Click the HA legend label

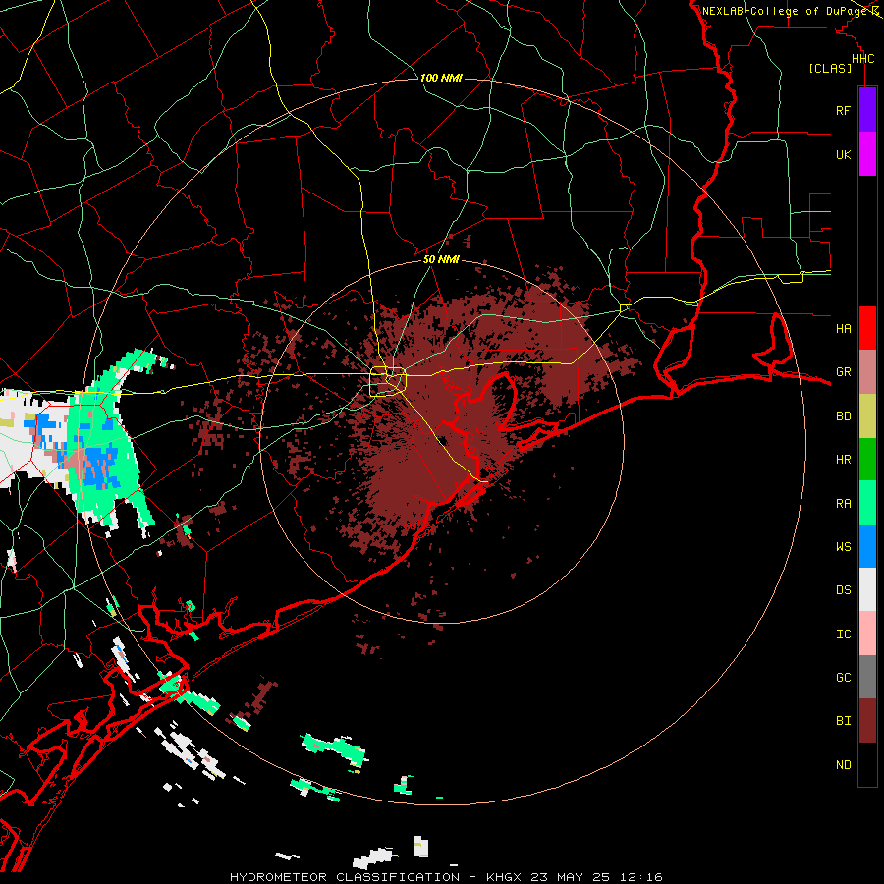point(843,328)
